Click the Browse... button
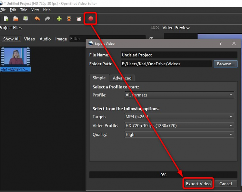 [226, 64]
